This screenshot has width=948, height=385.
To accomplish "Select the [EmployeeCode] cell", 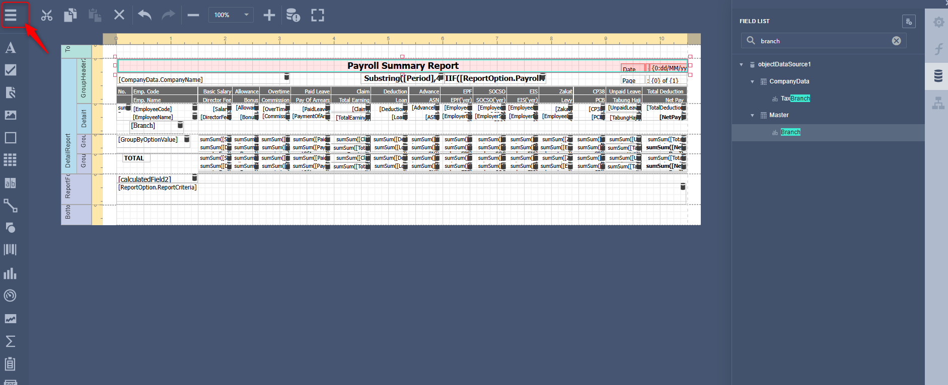I will 164,109.
